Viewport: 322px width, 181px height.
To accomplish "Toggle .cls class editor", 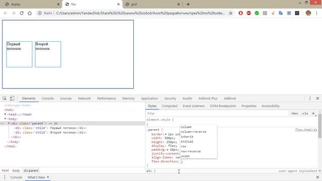I will (304, 113).
